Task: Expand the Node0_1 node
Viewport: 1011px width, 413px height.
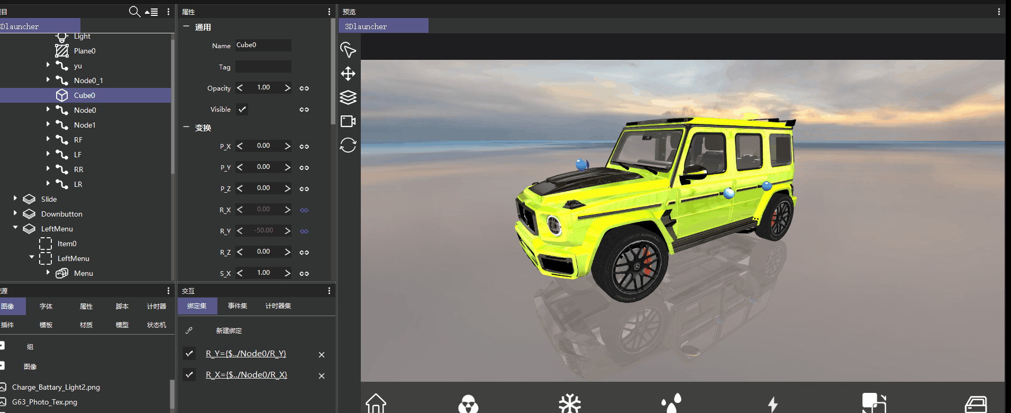Action: pos(48,79)
